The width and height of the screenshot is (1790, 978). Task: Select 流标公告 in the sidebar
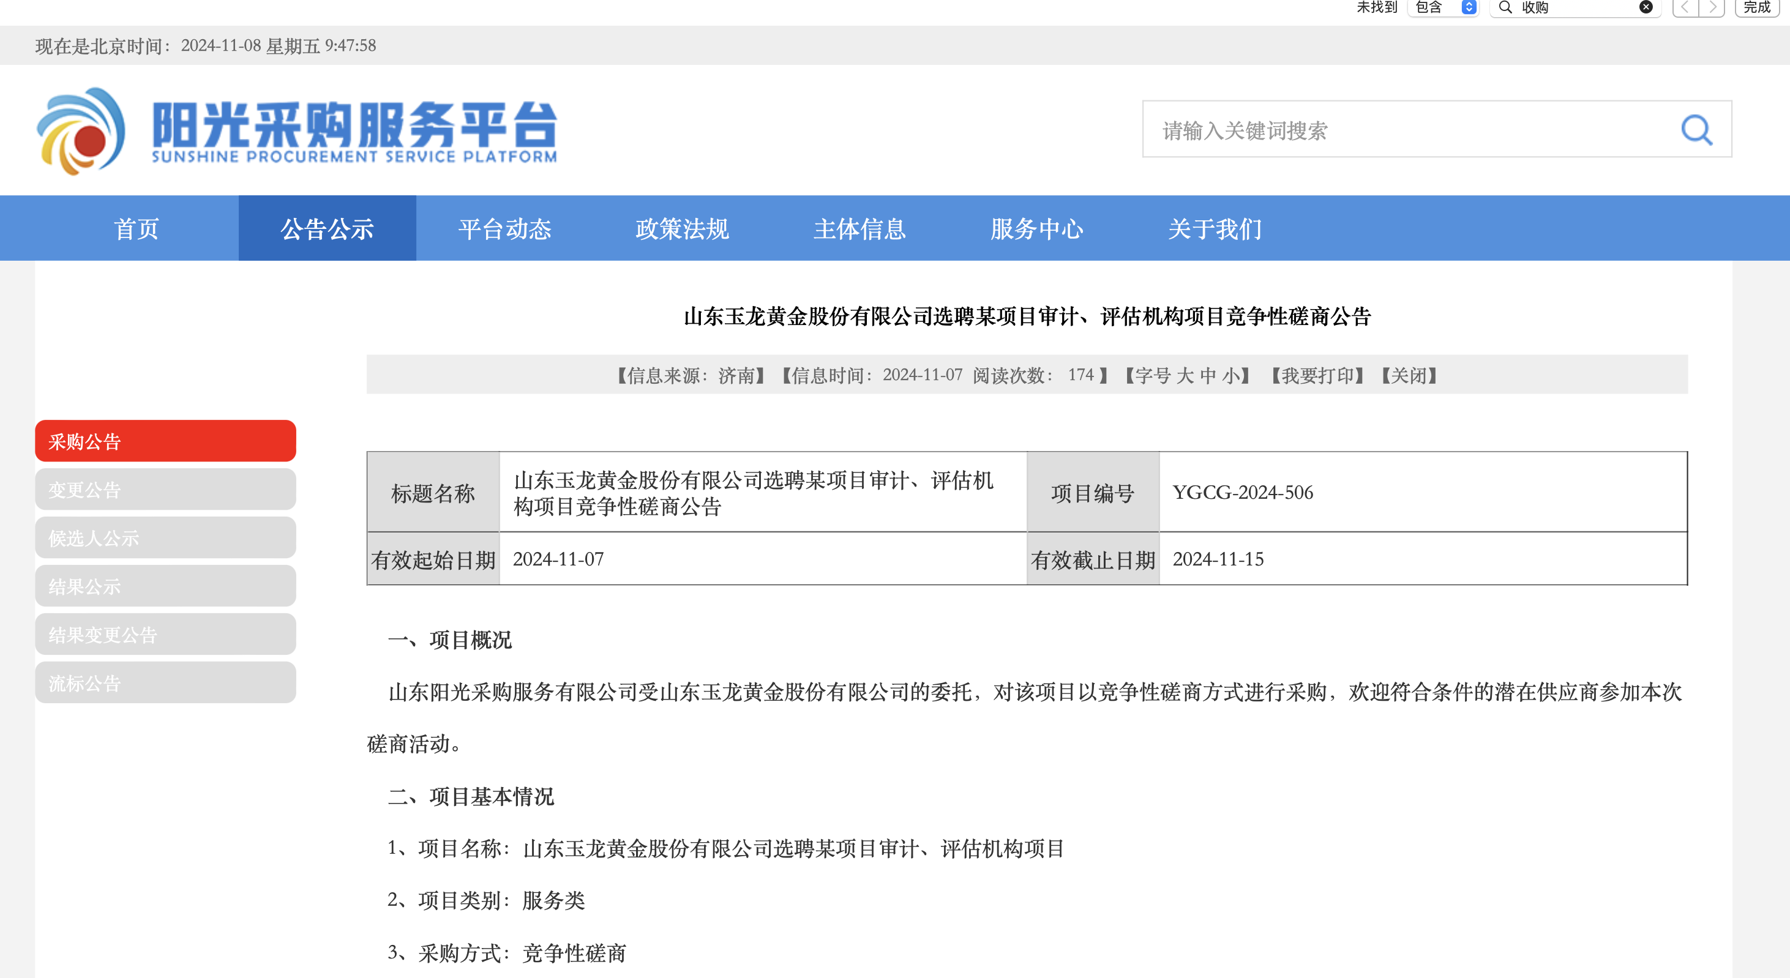click(x=165, y=683)
